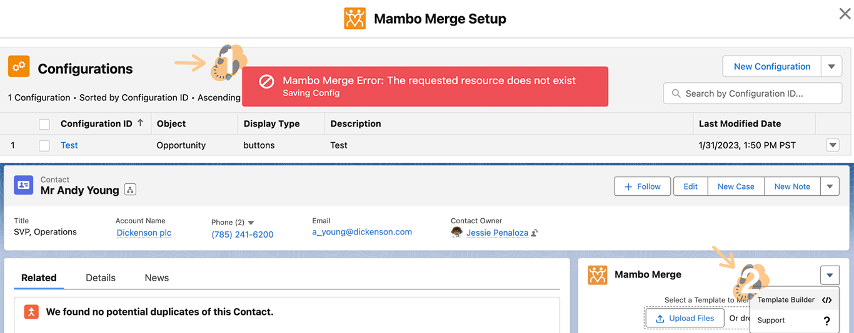Expand the New Configuration dropdown arrow
This screenshot has height=333, width=854.
[x=831, y=67]
